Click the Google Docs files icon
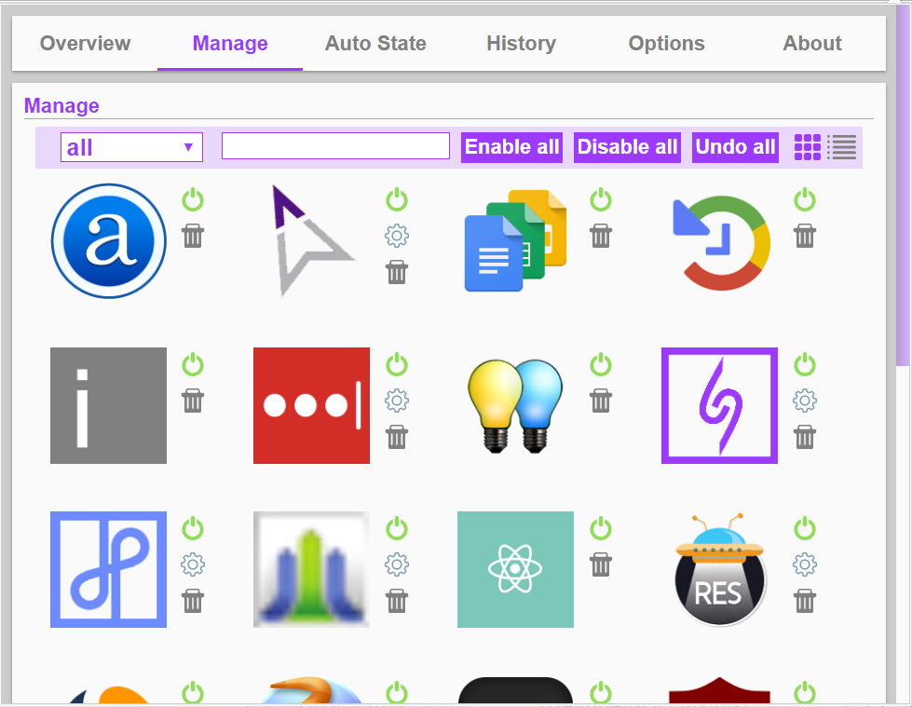This screenshot has height=707, width=912. (515, 241)
